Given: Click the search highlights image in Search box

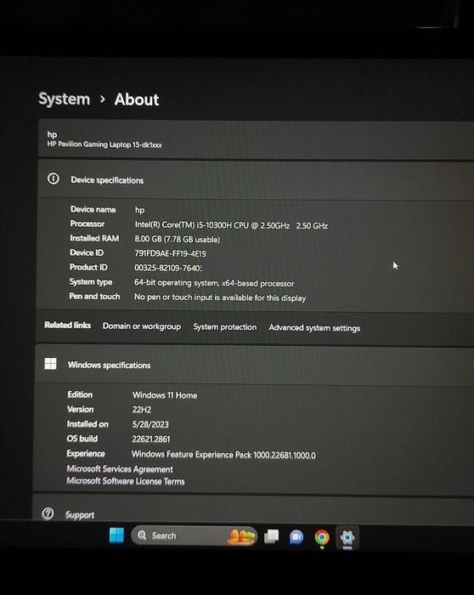Looking at the screenshot, I should click(x=241, y=536).
